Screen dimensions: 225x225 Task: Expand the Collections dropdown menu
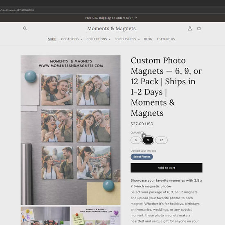coord(99,39)
